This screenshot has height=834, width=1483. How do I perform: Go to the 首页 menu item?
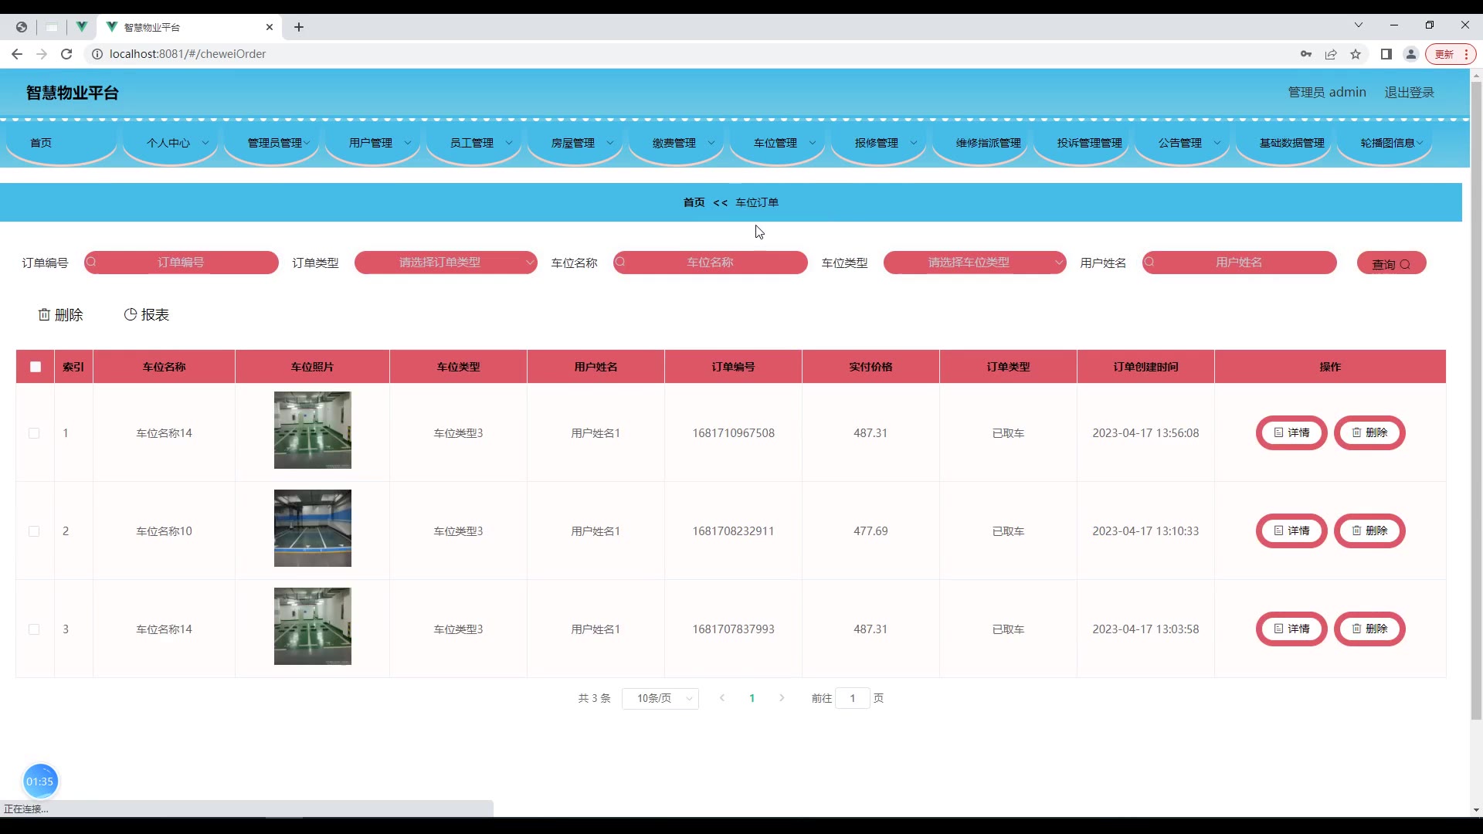tap(41, 143)
